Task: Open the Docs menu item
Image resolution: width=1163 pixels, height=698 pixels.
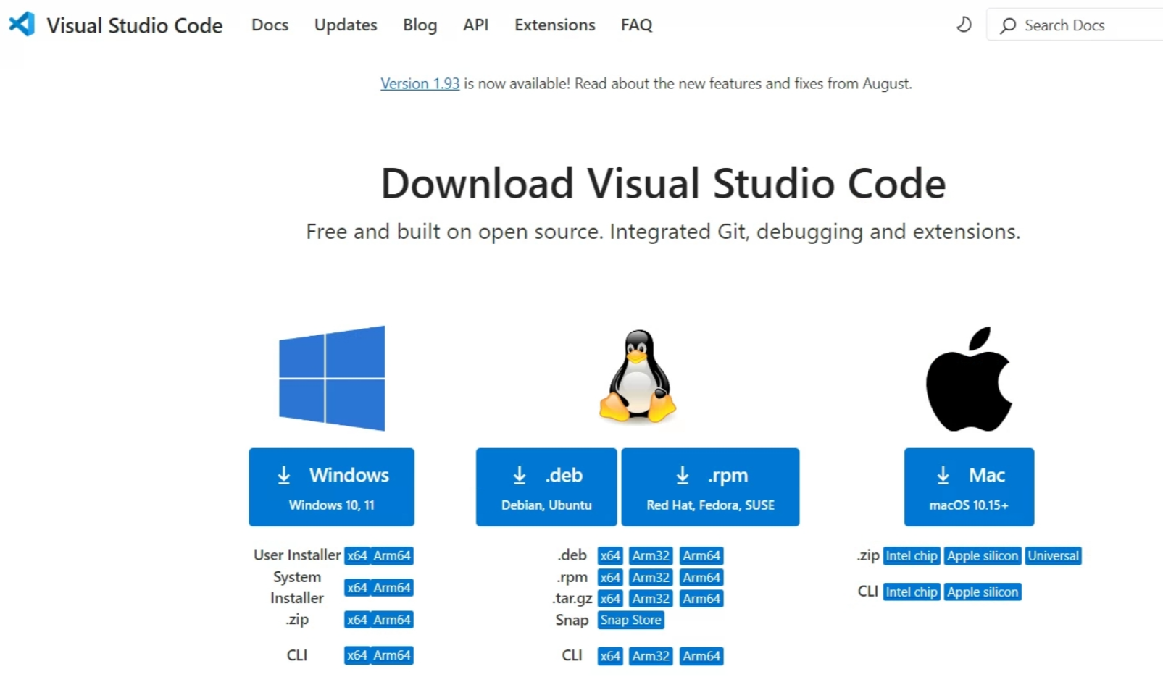Action: click(270, 25)
